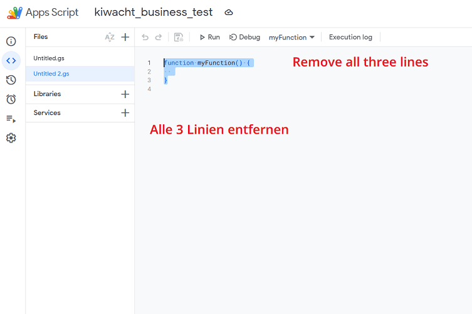
Task: Open the Executions list icon
Action: click(x=11, y=119)
